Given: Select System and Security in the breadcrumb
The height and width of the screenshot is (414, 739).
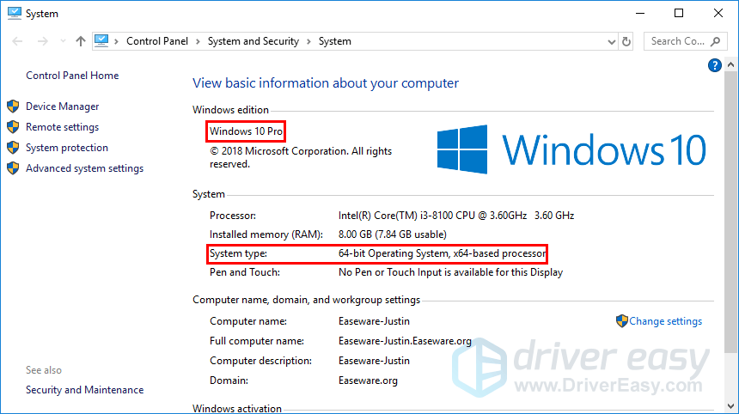Looking at the screenshot, I should [253, 41].
